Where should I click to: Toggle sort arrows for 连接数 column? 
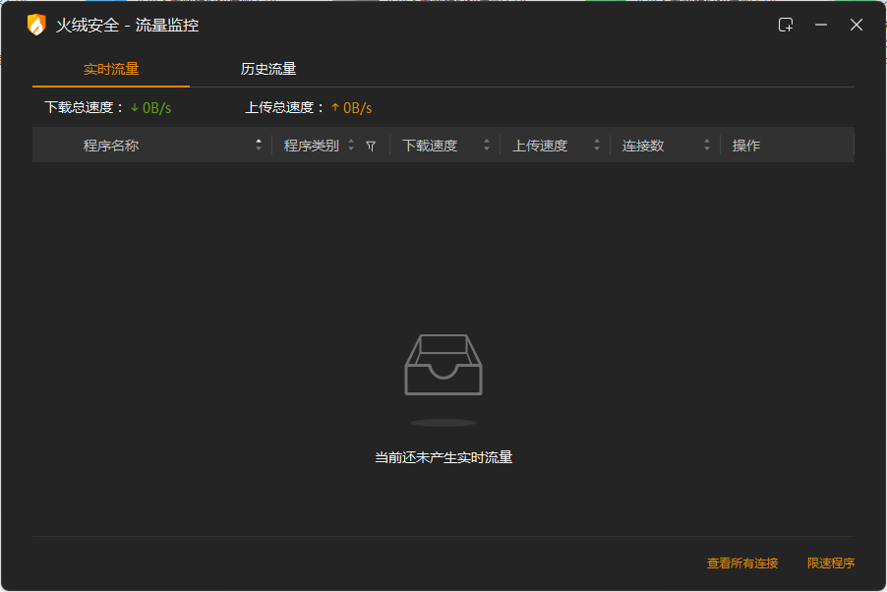click(x=706, y=146)
